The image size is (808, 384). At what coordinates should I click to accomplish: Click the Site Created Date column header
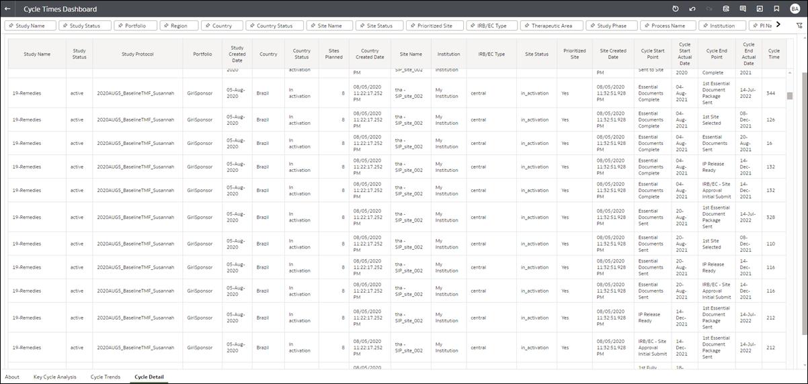(x=613, y=54)
